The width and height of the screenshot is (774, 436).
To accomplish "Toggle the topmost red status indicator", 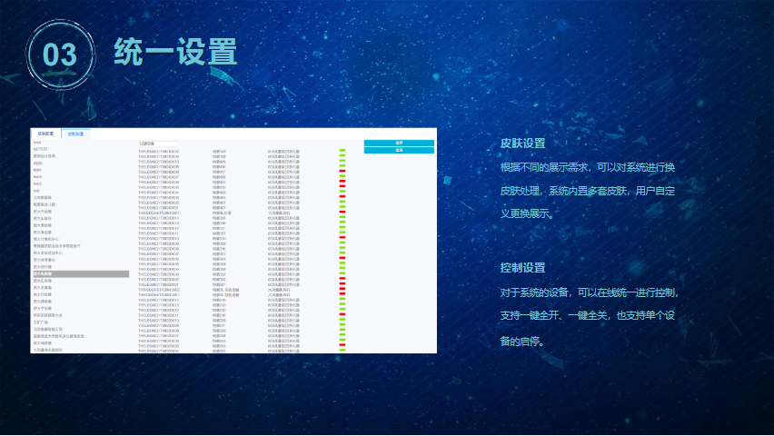I will [342, 172].
